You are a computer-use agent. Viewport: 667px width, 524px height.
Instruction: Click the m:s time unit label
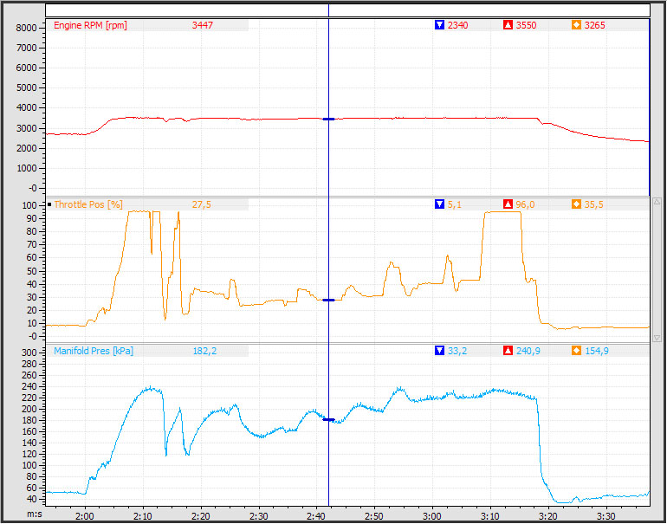[34, 514]
